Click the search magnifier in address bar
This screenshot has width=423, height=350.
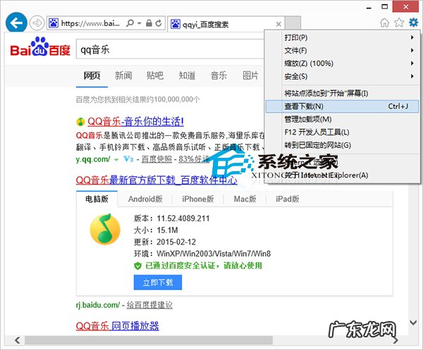pyautogui.click(x=130, y=23)
